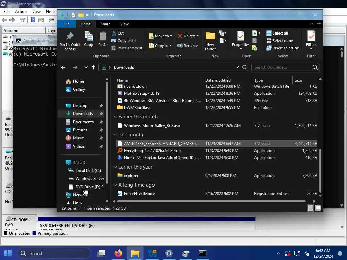Switch to large icons view layout icon
This screenshot has height=260, width=347.
[x=318, y=208]
